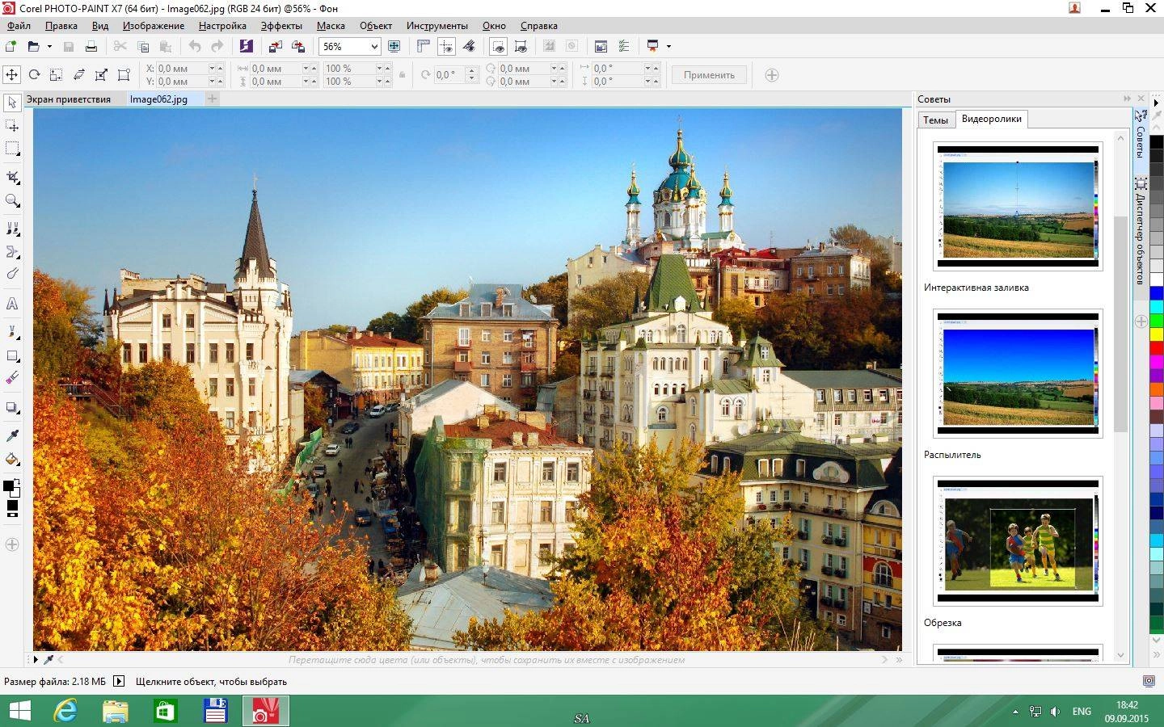Click the Import icon in toolbar
The height and width of the screenshot is (727, 1164).
coord(276,46)
